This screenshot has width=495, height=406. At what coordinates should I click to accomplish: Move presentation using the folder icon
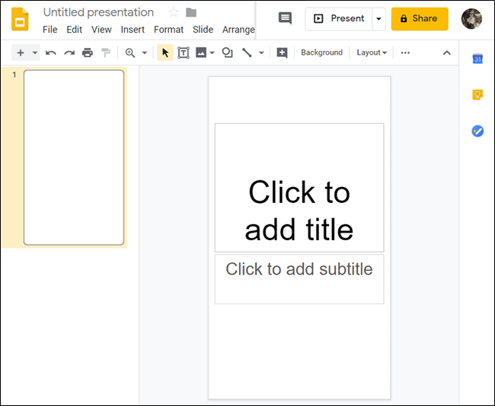(x=191, y=13)
